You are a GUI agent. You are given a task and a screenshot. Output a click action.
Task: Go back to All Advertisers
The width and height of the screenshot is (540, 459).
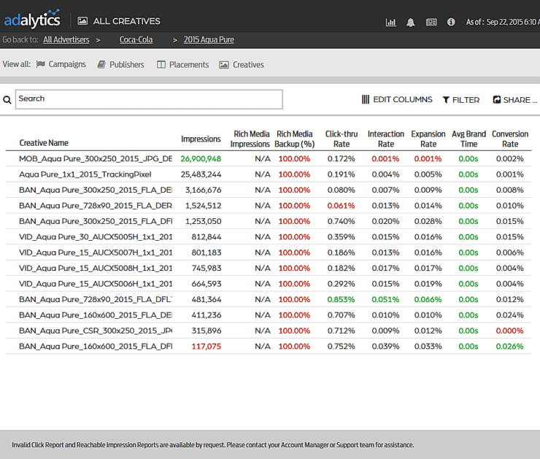click(66, 39)
